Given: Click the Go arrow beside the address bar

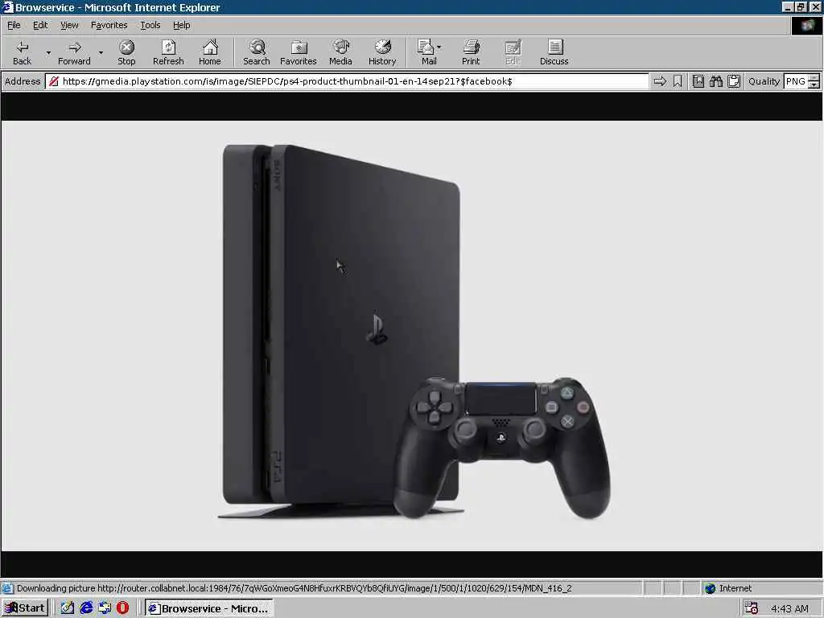Looking at the screenshot, I should [x=660, y=81].
